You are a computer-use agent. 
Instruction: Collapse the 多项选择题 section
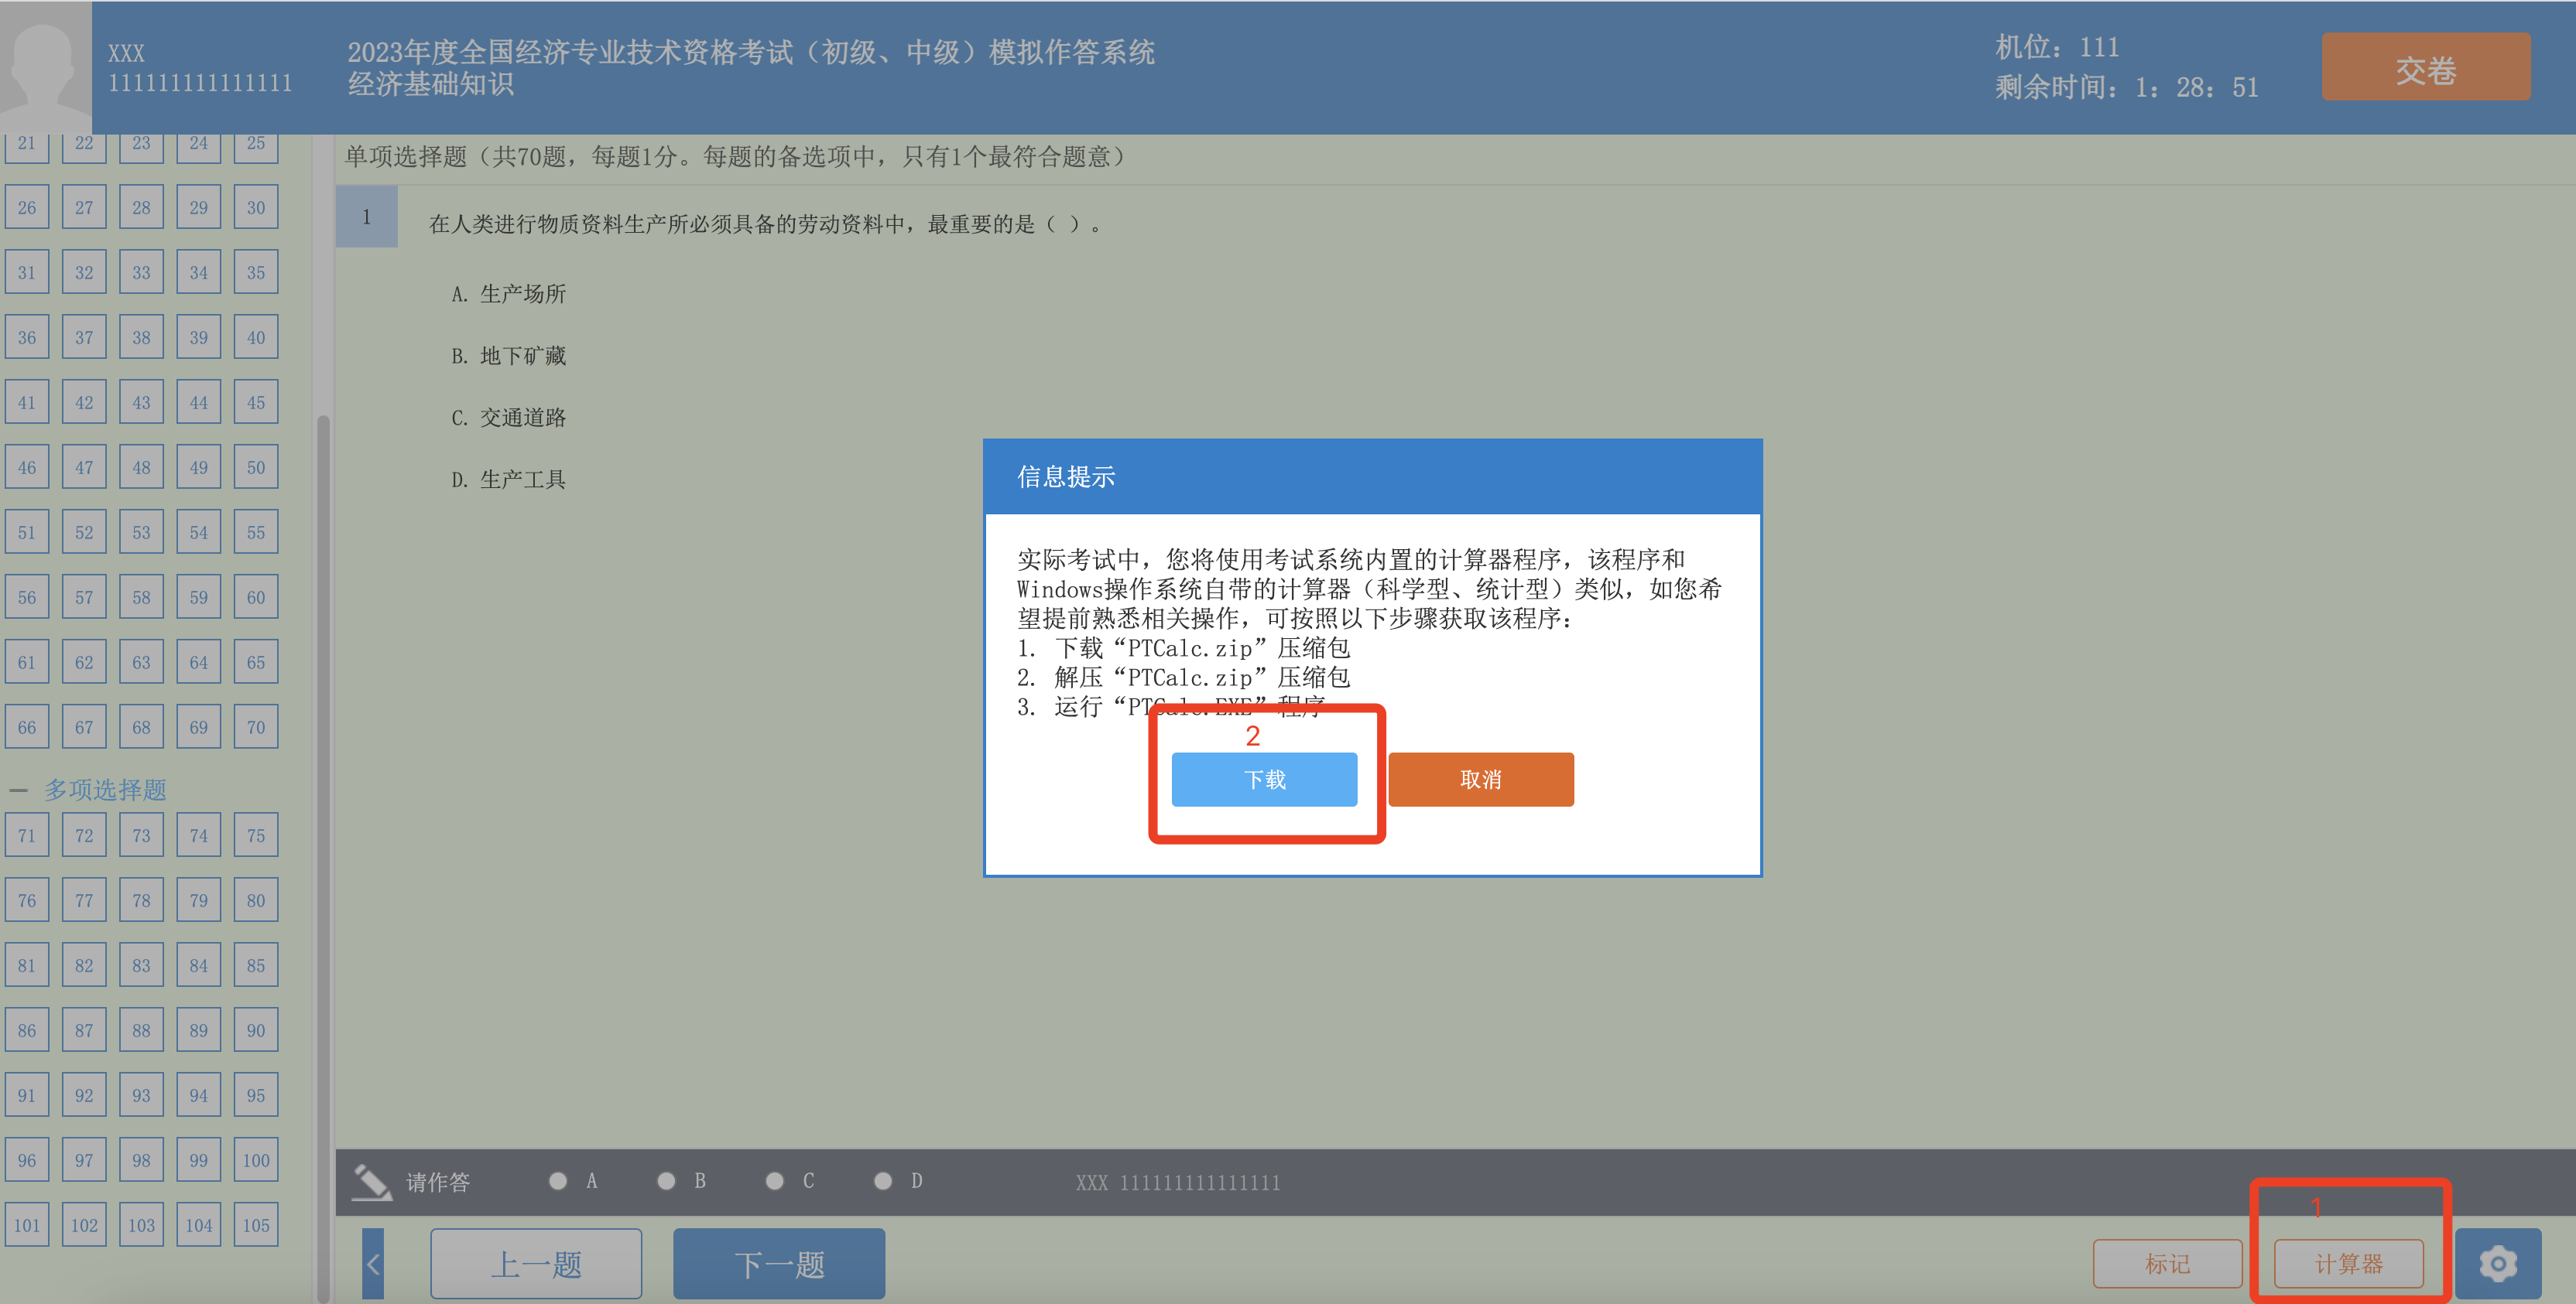[x=18, y=790]
